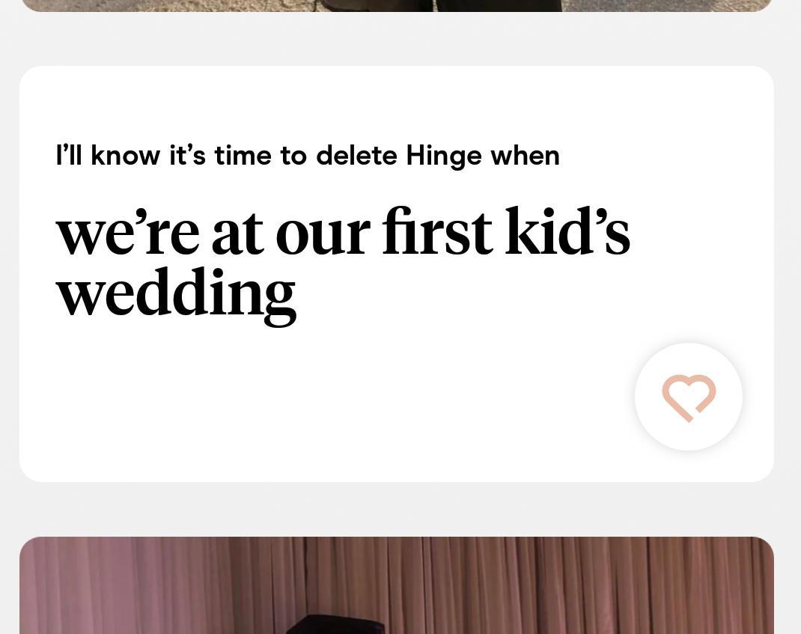
Task: Click the word "we're" starting the answer
Action: [x=127, y=233]
